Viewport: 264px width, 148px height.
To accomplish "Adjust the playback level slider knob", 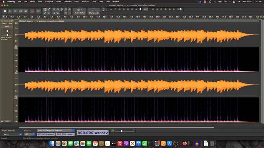I will 180,10.
